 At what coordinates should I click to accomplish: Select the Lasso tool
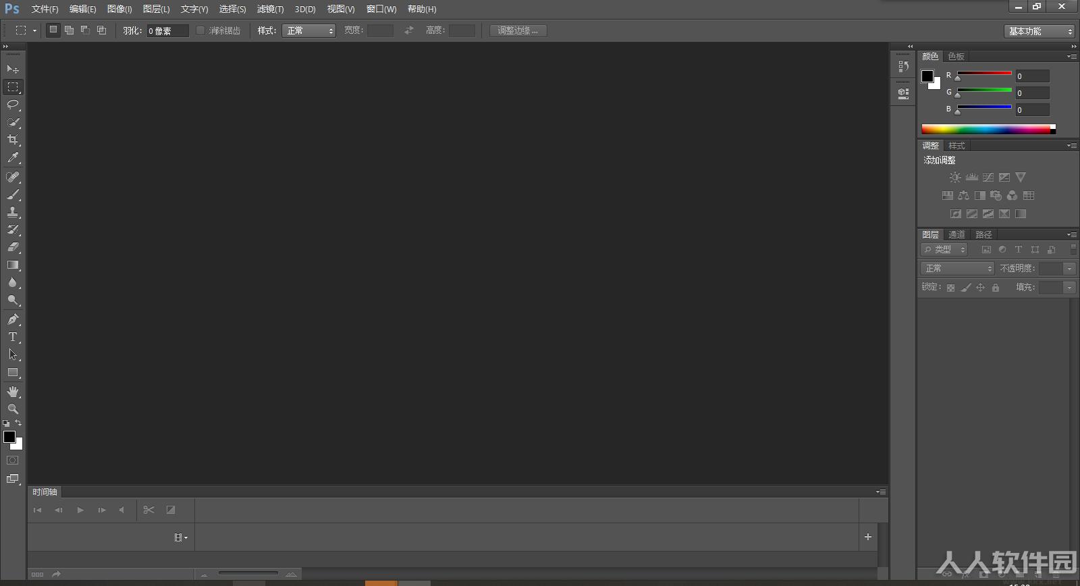point(13,105)
